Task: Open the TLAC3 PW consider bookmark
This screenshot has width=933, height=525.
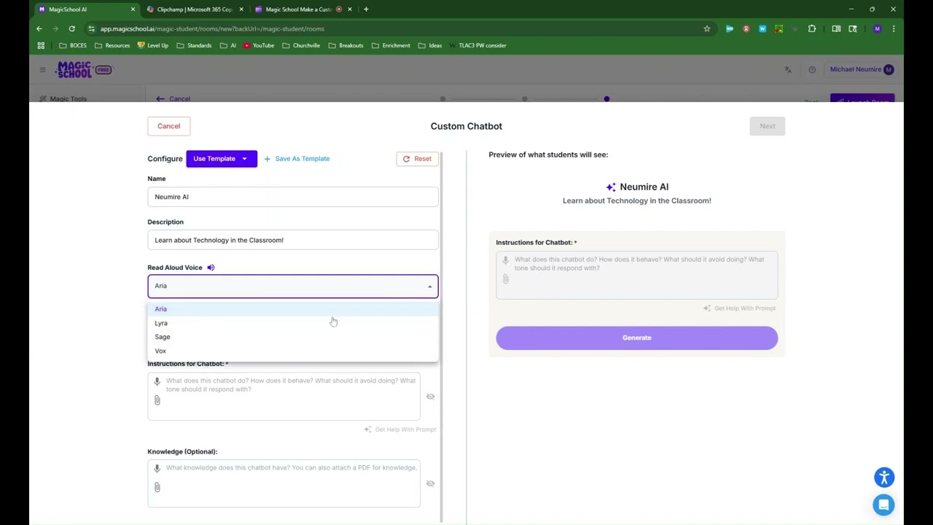Action: (477, 45)
